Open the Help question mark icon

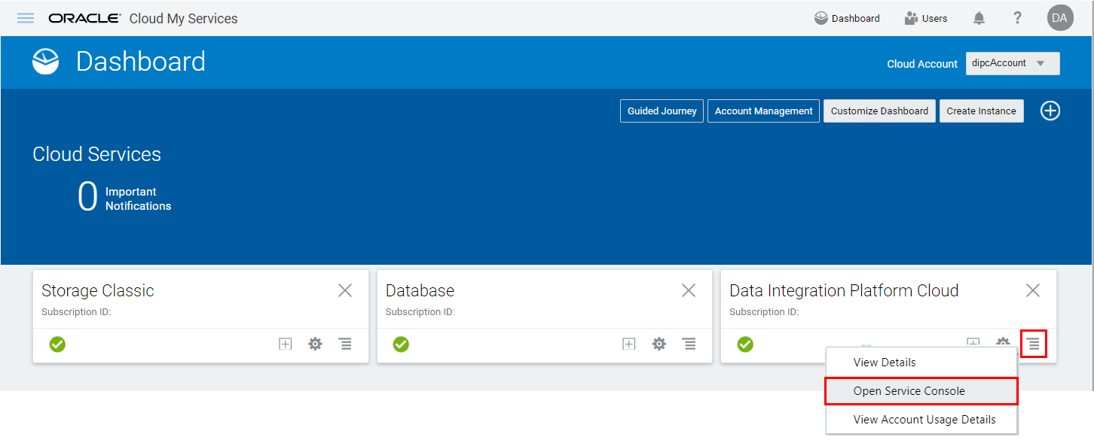(1017, 17)
